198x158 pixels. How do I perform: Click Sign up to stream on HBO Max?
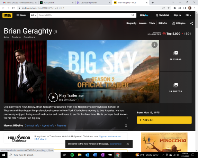(x=78, y=138)
